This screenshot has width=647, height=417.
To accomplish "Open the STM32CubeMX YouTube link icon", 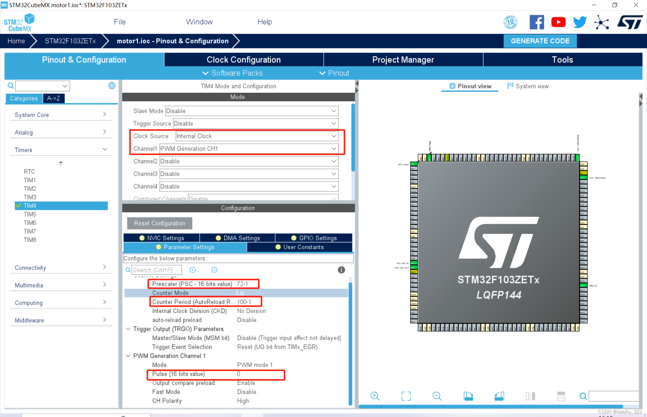I will [558, 22].
